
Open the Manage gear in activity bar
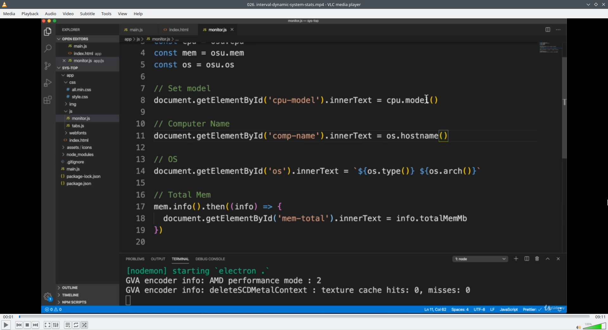tap(47, 297)
